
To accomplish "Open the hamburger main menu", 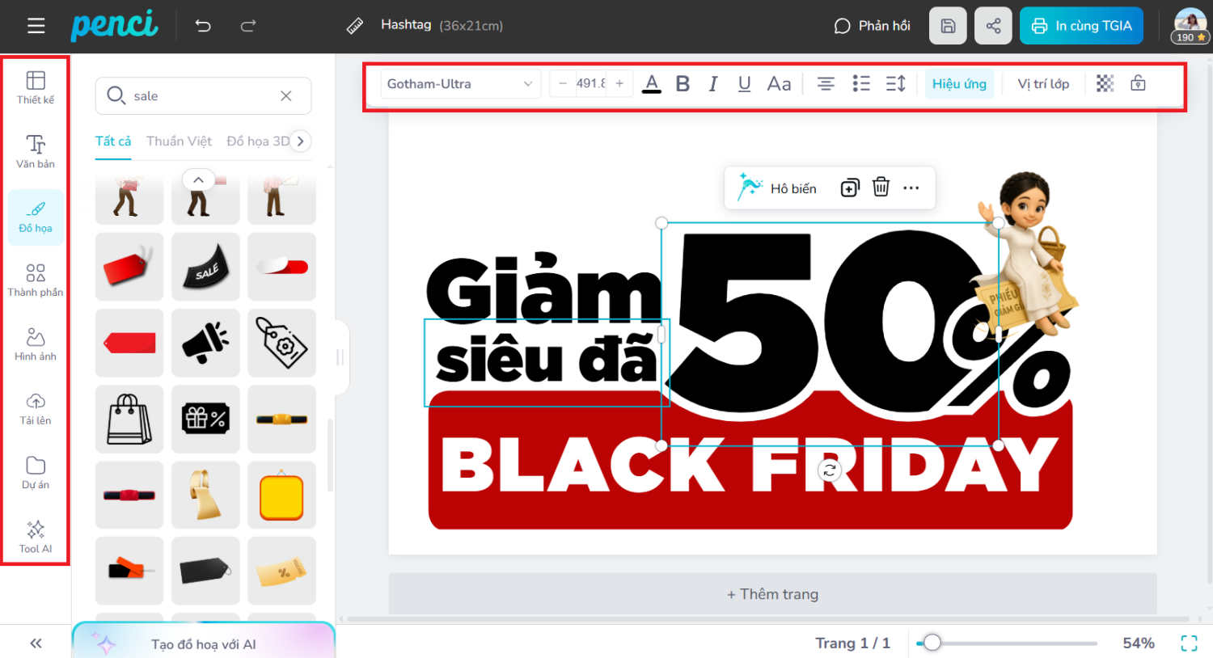I will tap(36, 26).
